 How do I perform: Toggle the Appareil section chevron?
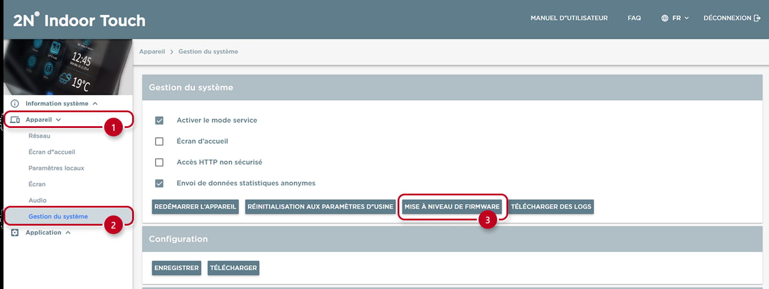click(x=58, y=120)
